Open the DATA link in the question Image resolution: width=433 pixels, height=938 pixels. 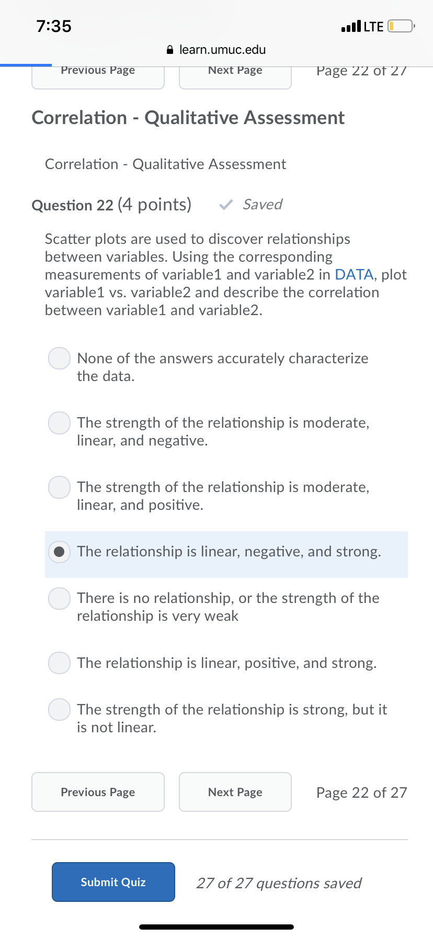click(x=354, y=275)
